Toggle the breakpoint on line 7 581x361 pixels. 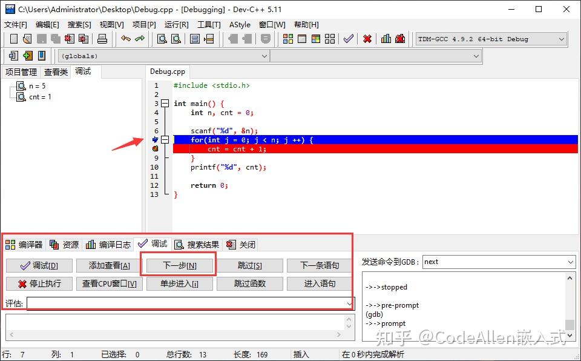(156, 139)
